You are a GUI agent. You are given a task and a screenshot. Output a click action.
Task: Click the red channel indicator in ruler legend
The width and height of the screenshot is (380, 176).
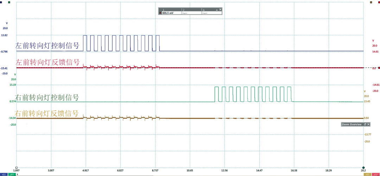click(160, 13)
